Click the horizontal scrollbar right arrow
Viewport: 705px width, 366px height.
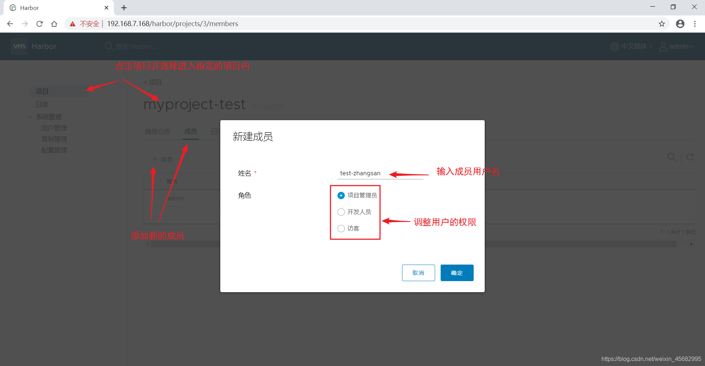(691, 244)
